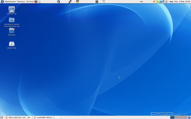Click the mail launcher beside Firefox

39,1
